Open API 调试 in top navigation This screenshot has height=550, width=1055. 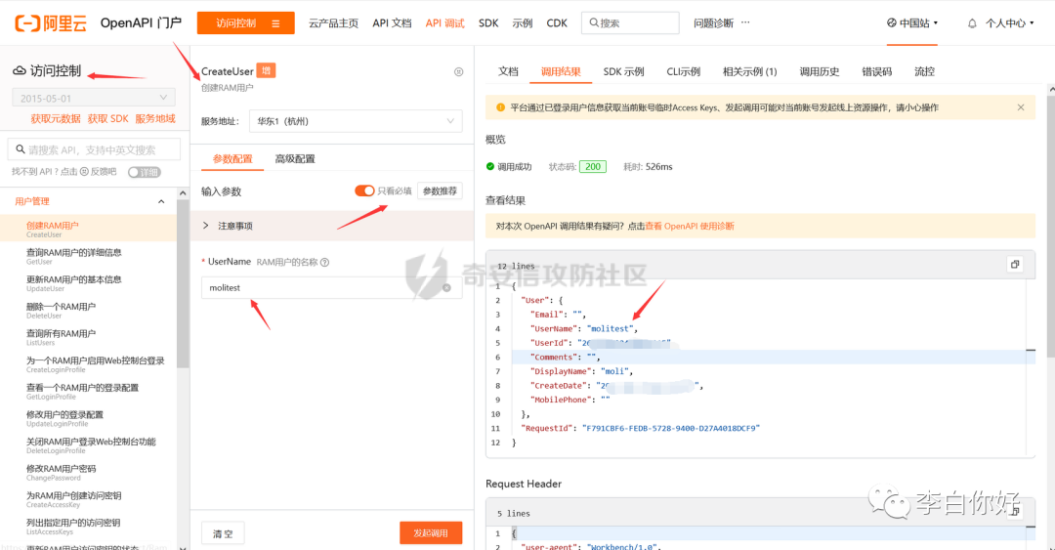444,22
